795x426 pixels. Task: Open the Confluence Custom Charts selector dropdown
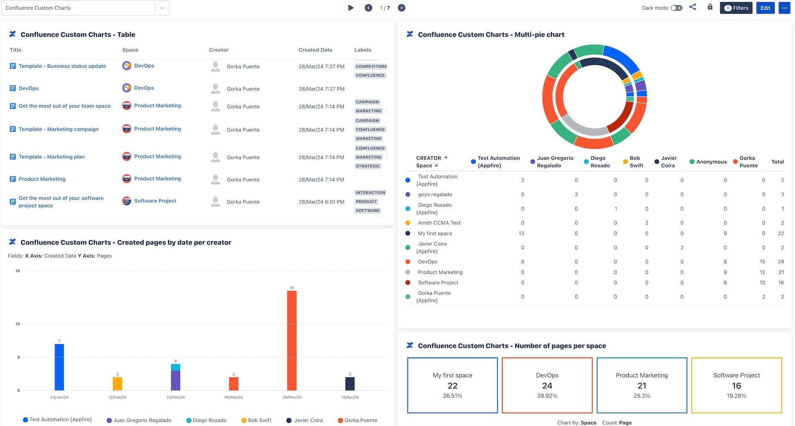coord(161,7)
